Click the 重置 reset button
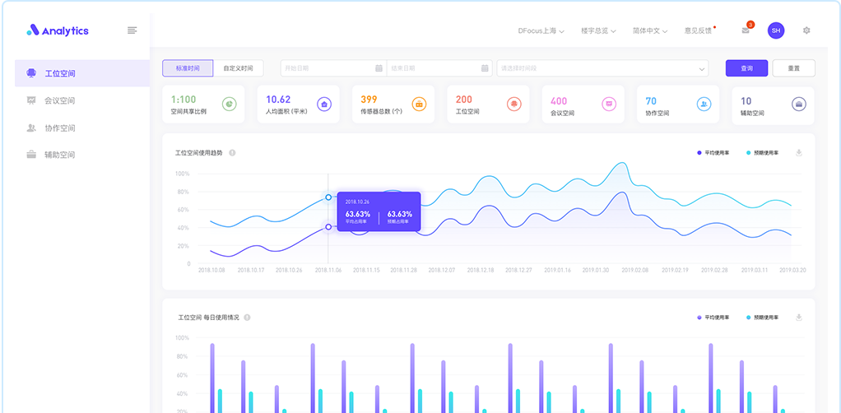This screenshot has height=413, width=841. [793, 68]
